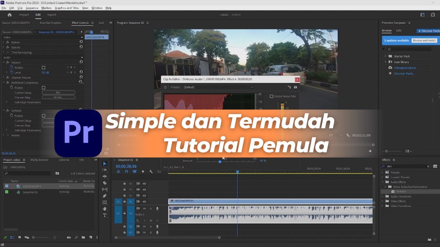Switch to Essential Graphics tab
The height and width of the screenshot is (247, 440).
51,23
